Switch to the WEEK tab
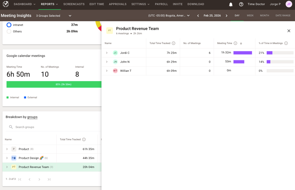 (x=250, y=15)
